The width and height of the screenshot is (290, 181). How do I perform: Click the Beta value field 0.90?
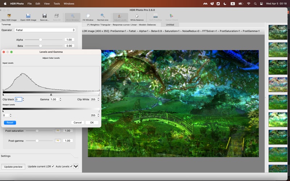tap(69, 46)
